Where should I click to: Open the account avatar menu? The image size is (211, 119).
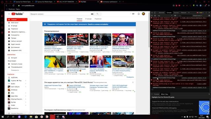[143, 14]
